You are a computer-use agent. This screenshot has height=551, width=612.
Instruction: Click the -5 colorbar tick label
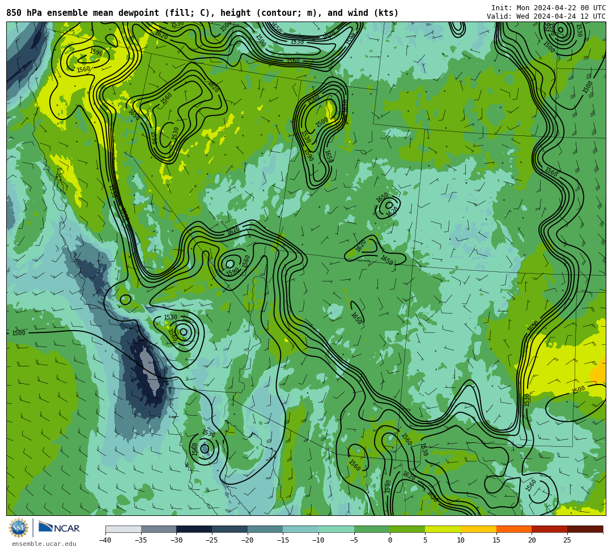(354, 540)
